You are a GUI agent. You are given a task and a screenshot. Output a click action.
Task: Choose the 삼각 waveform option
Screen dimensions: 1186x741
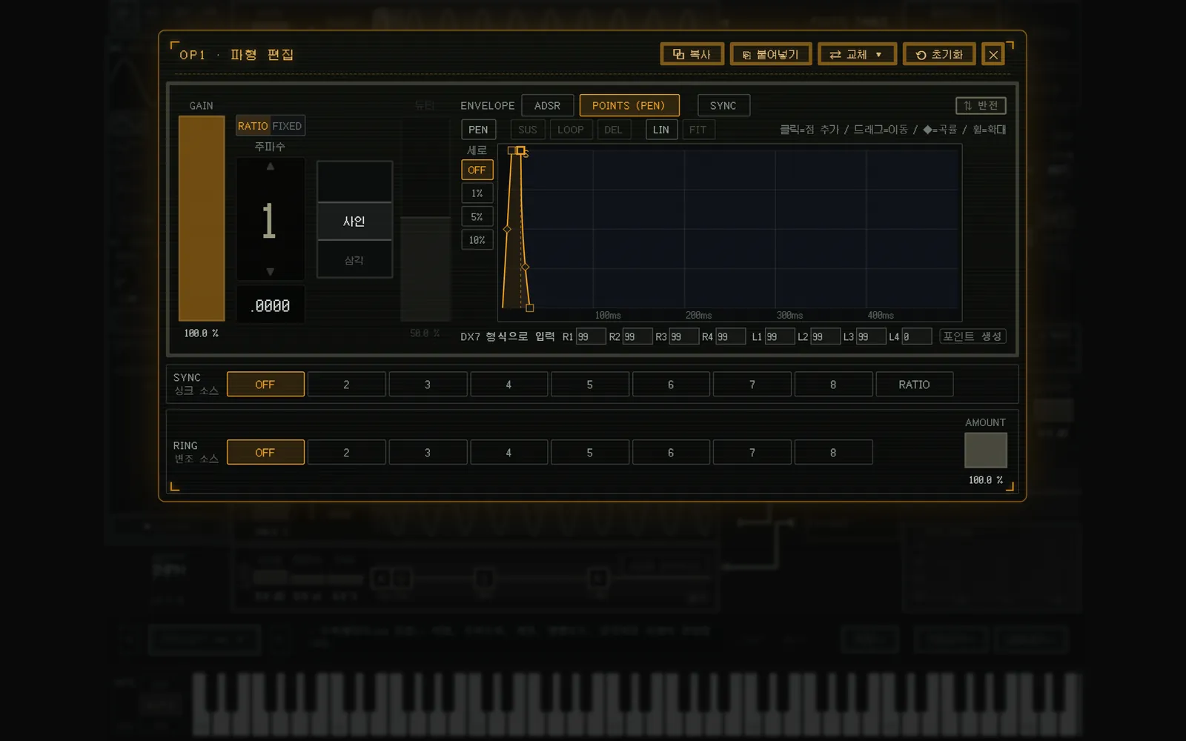pyautogui.click(x=354, y=259)
